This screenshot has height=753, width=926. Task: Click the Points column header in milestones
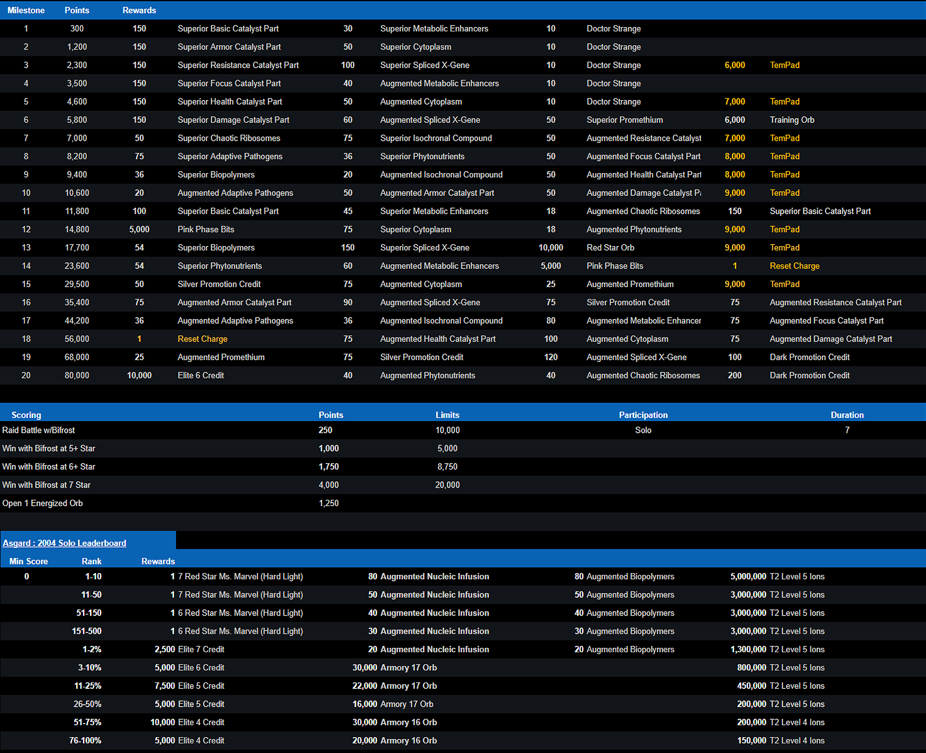(77, 10)
